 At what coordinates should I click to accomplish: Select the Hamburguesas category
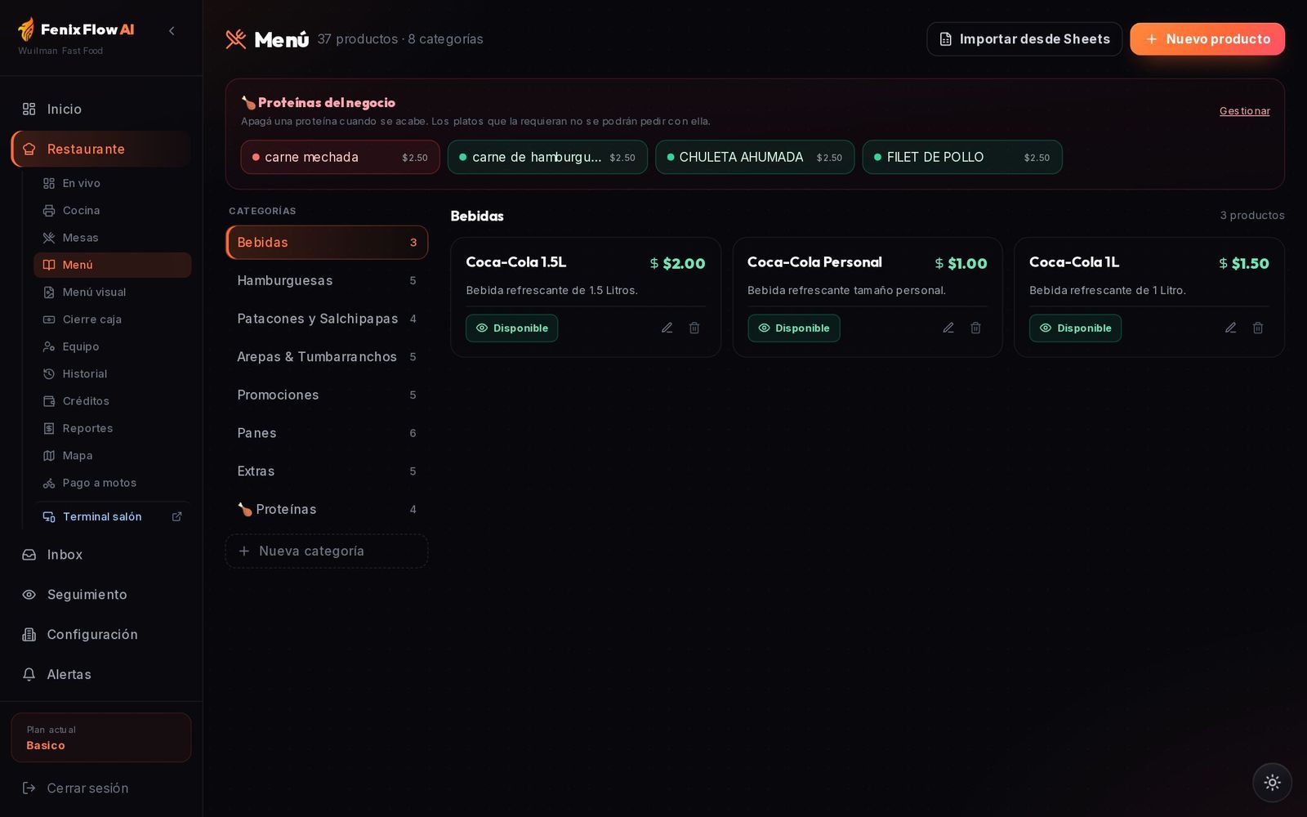(x=327, y=280)
